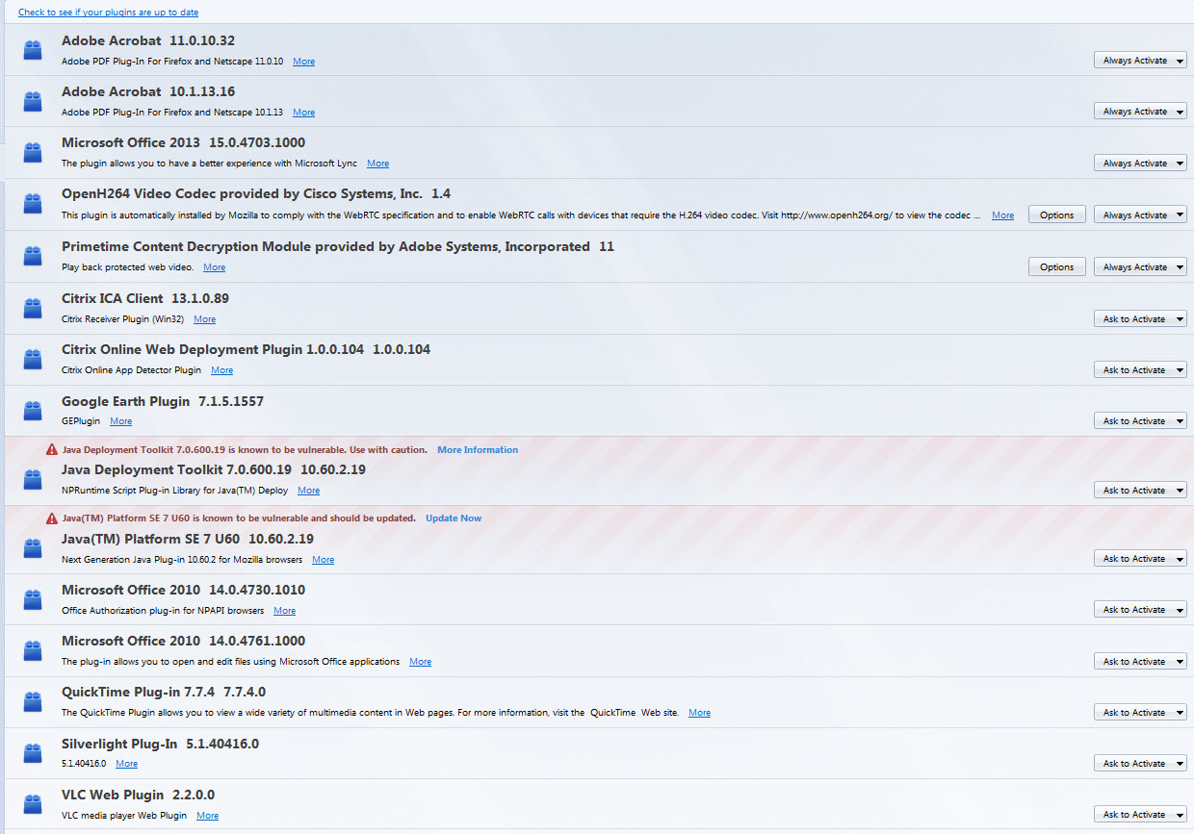Click the Primetime Content Decryption Module icon
1194x834 pixels.
coord(33,256)
